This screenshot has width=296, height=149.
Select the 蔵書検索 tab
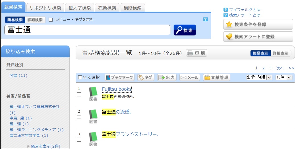tap(13, 7)
